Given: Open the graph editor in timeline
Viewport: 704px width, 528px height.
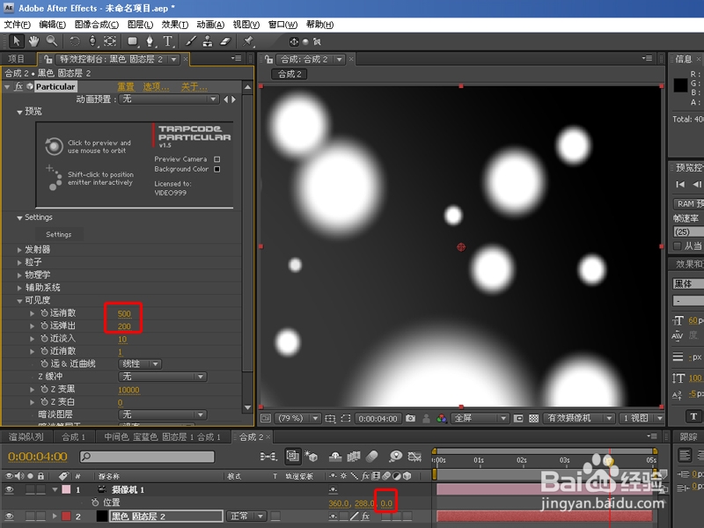Looking at the screenshot, I should point(414,457).
